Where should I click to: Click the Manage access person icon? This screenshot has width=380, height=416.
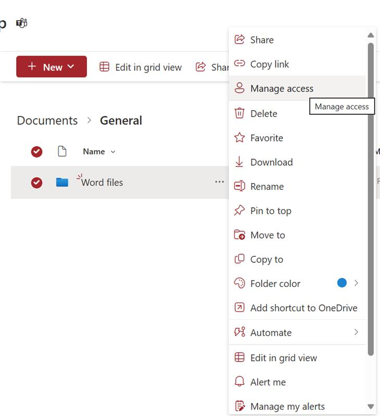[x=239, y=88]
